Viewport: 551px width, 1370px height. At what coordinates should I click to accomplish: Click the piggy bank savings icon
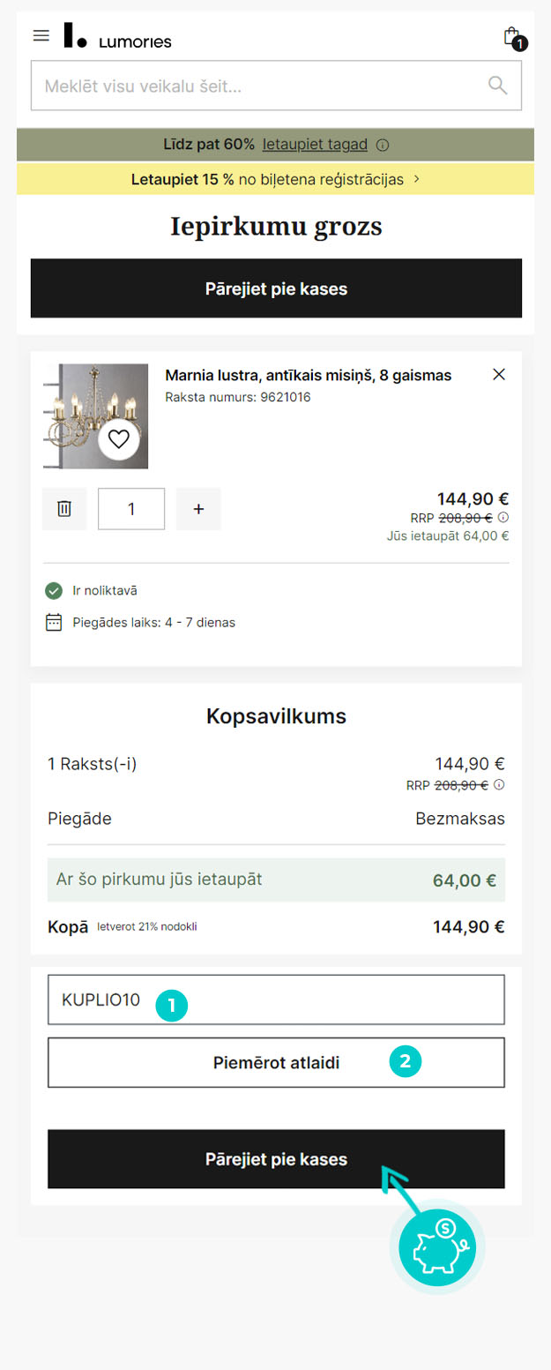pos(436,1248)
